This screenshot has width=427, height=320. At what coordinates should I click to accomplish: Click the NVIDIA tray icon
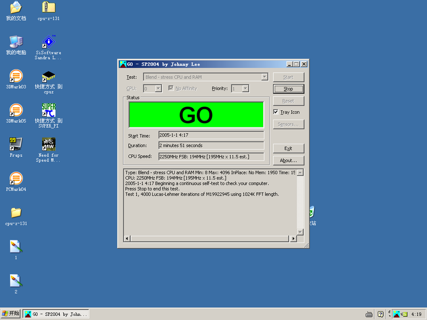pyautogui.click(x=404, y=314)
